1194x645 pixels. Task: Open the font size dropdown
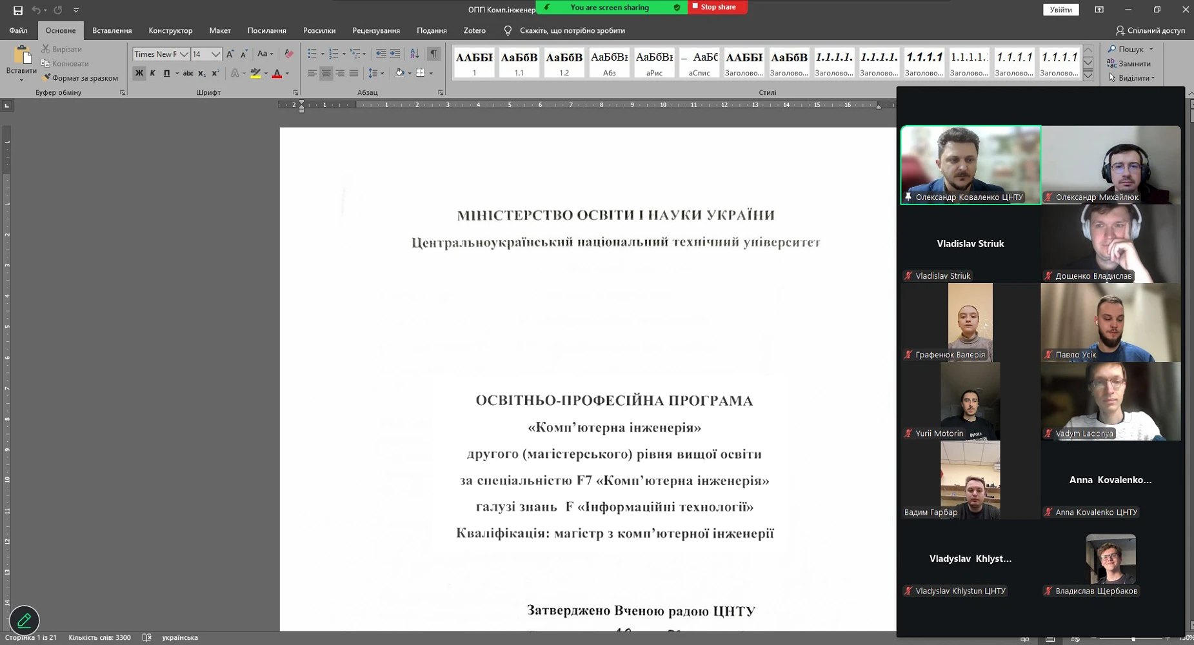pyautogui.click(x=215, y=54)
